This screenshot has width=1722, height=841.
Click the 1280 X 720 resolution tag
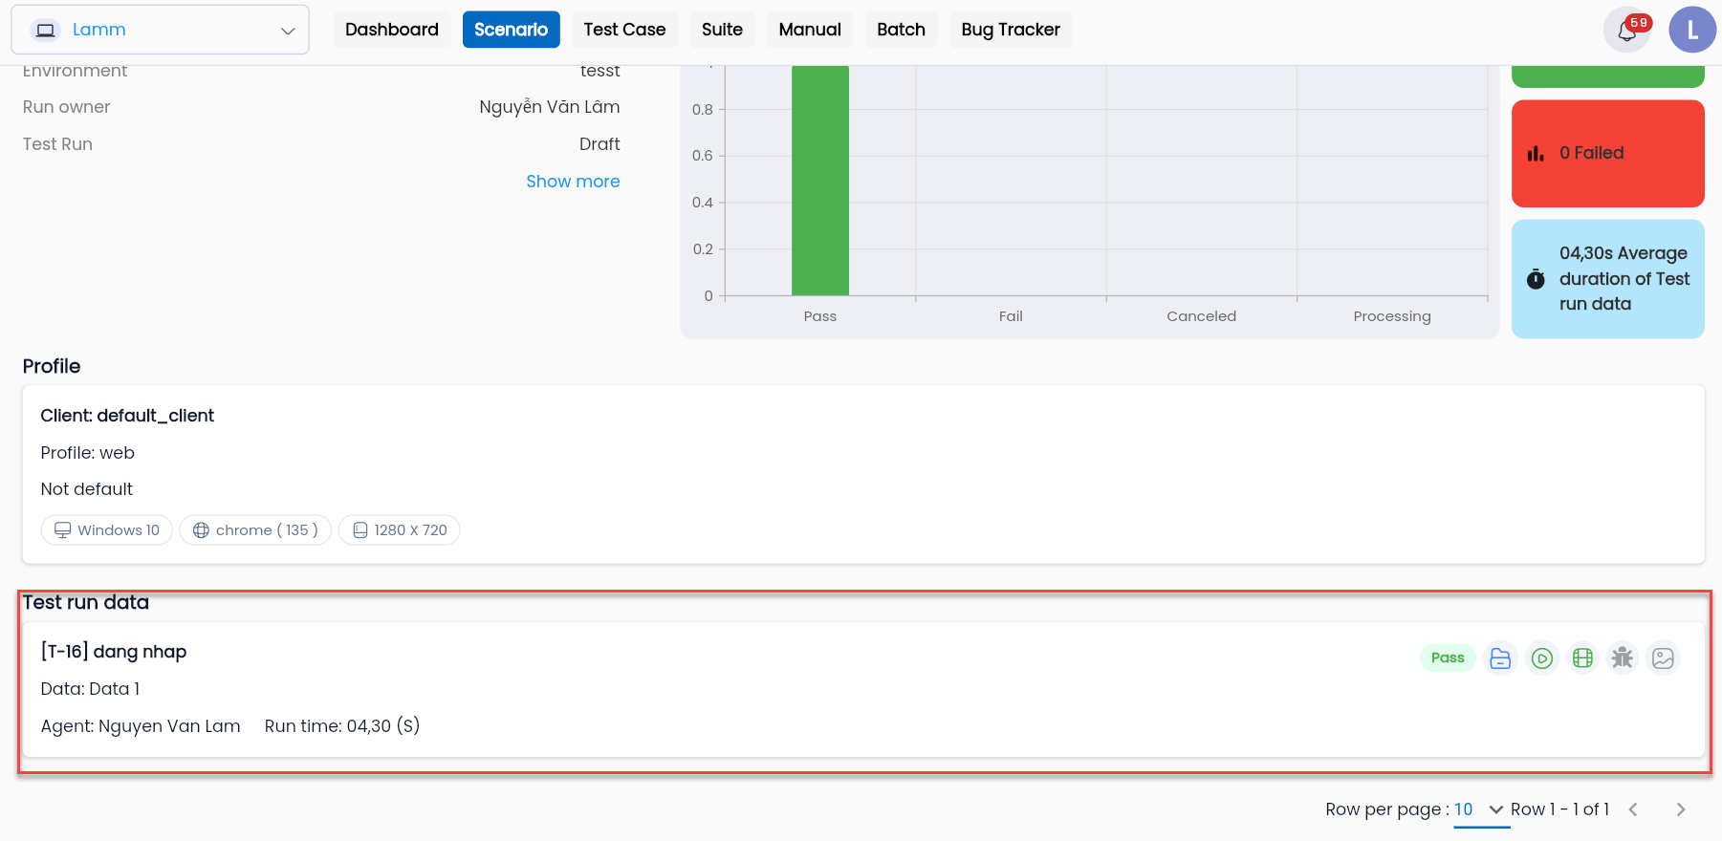pyautogui.click(x=399, y=530)
